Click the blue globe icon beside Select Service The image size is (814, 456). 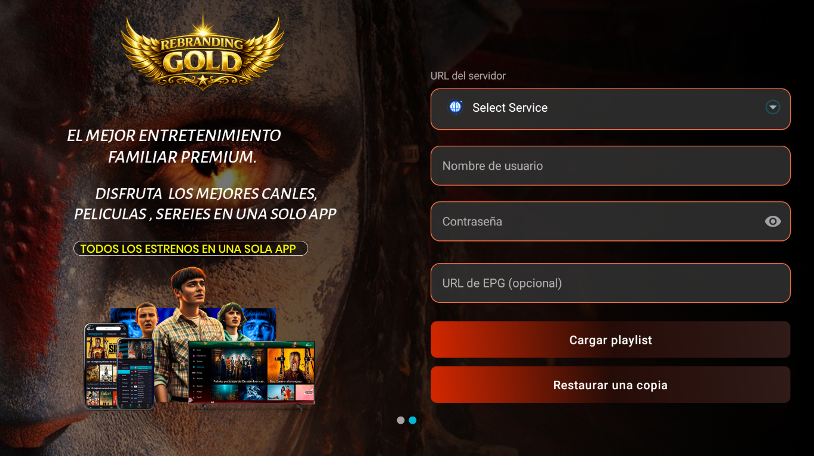[456, 107]
